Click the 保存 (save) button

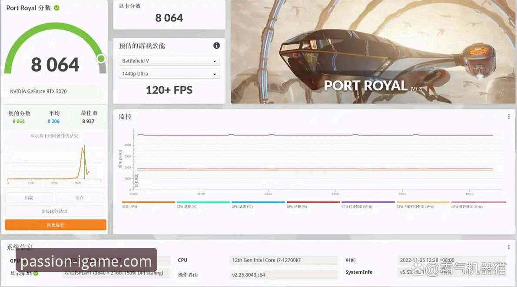pyautogui.click(x=80, y=198)
